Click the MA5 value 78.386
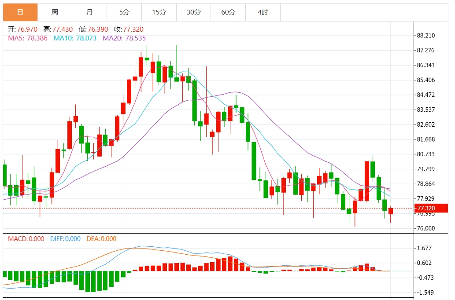This screenshot has width=455, height=300. 37,38
